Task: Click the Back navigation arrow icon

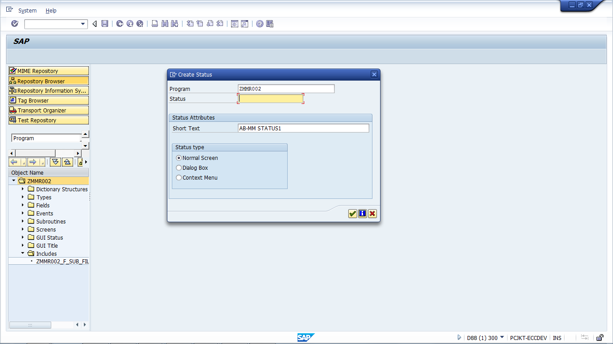Action: click(x=94, y=24)
